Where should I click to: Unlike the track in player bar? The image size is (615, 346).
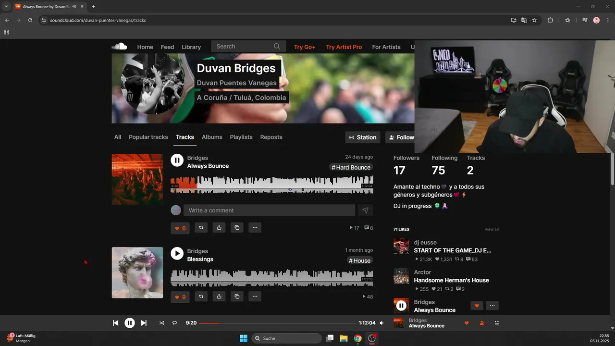point(467,323)
